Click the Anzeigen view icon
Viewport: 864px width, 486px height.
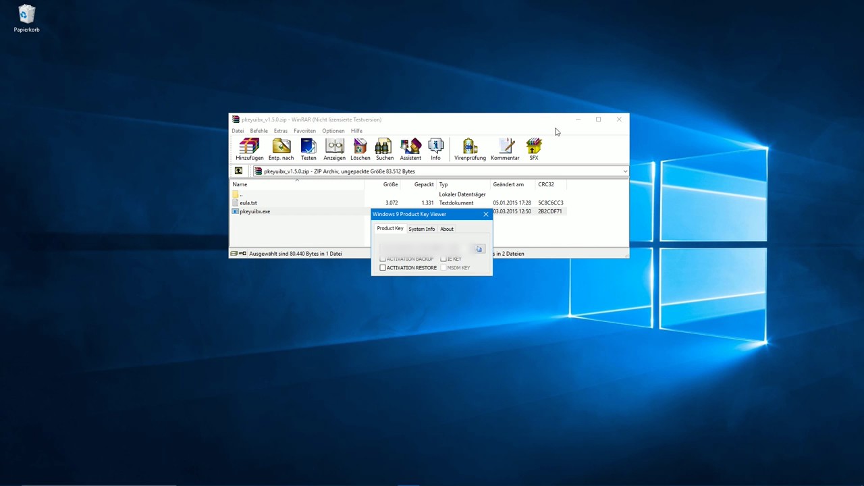(x=334, y=150)
